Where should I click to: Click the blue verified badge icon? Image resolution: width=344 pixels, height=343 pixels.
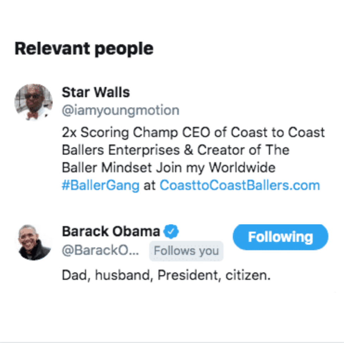click(x=172, y=231)
